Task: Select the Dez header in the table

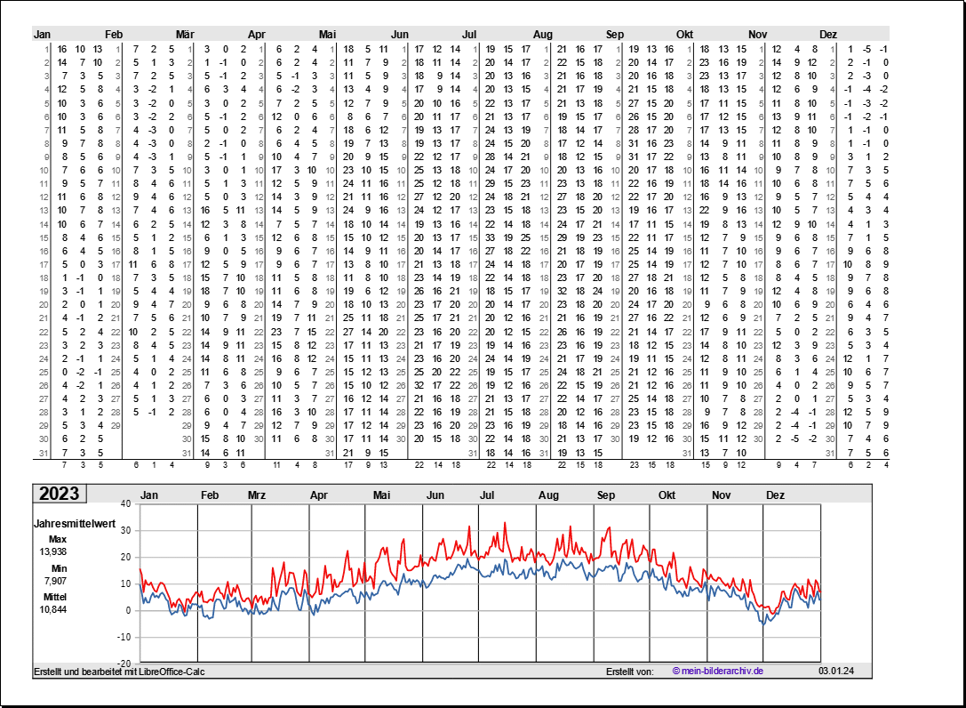Action: point(828,34)
